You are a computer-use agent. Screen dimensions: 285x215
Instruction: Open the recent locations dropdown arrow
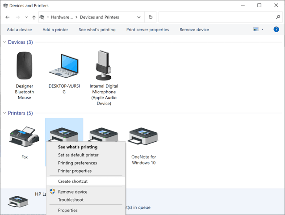pyautogui.click(x=26, y=17)
